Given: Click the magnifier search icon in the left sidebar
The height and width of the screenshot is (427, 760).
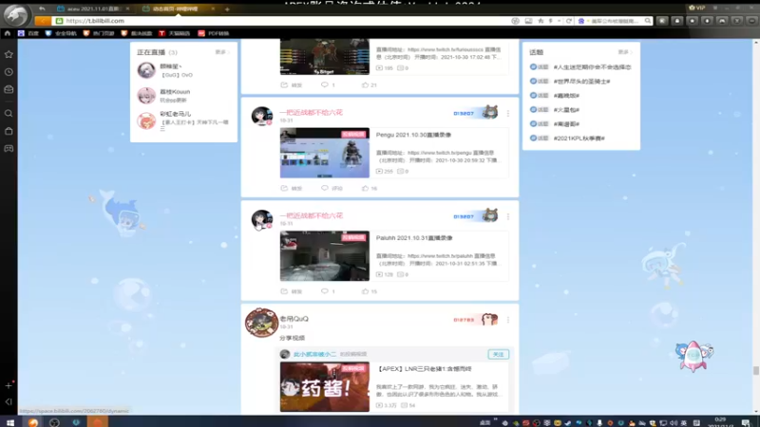Looking at the screenshot, I should pyautogui.click(x=9, y=113).
